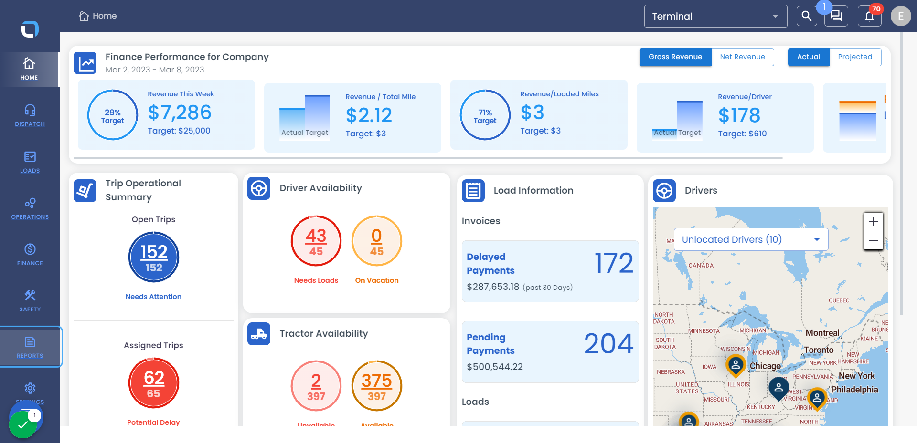Click the finance cards horizontal scrollbar
Screen dimensions: 917x443
point(428,158)
